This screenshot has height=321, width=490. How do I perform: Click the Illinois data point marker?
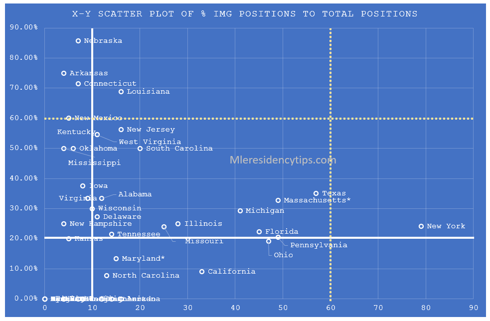pos(178,224)
